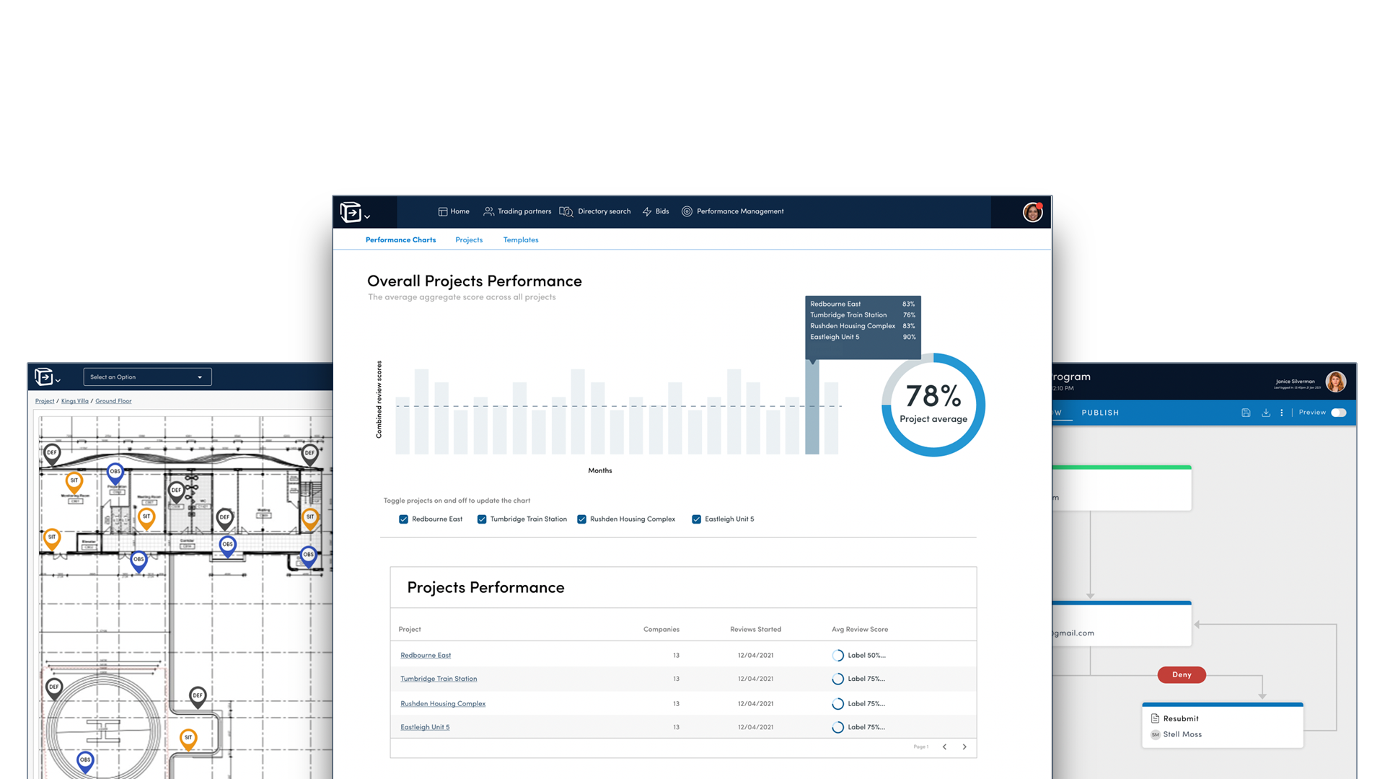Click the 78% Project average progress ring
Image resolution: width=1385 pixels, height=779 pixels.
pyautogui.click(x=933, y=405)
